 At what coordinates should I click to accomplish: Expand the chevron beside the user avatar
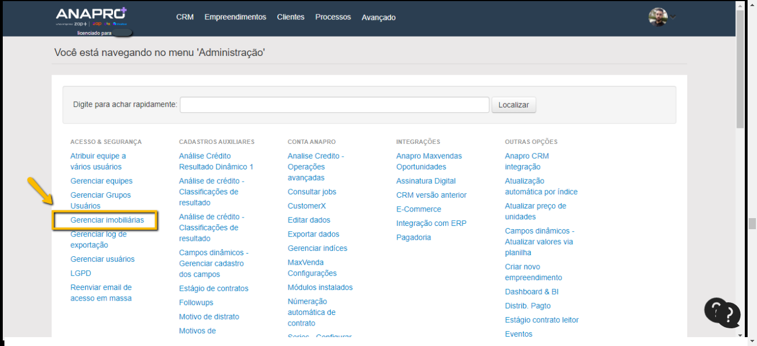click(673, 17)
